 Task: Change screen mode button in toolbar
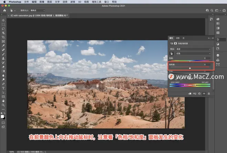point(3,127)
